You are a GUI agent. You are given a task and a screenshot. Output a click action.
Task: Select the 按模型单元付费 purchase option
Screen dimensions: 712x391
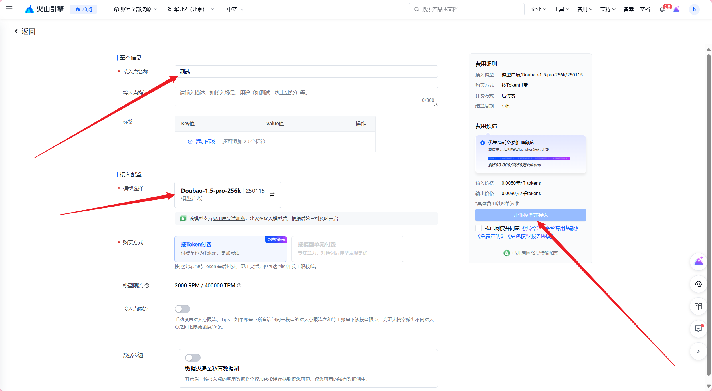pyautogui.click(x=348, y=249)
